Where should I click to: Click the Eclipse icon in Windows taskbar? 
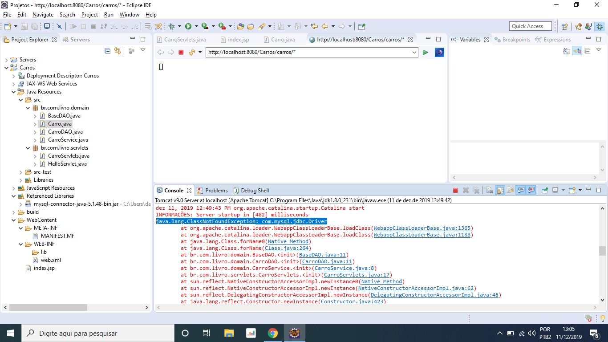pos(295,333)
